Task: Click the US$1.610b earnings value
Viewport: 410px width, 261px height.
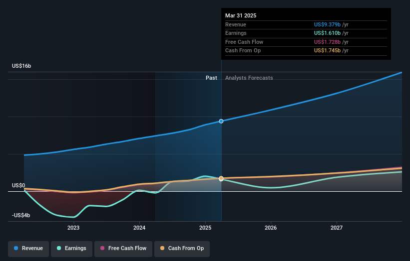Action: 328,33
